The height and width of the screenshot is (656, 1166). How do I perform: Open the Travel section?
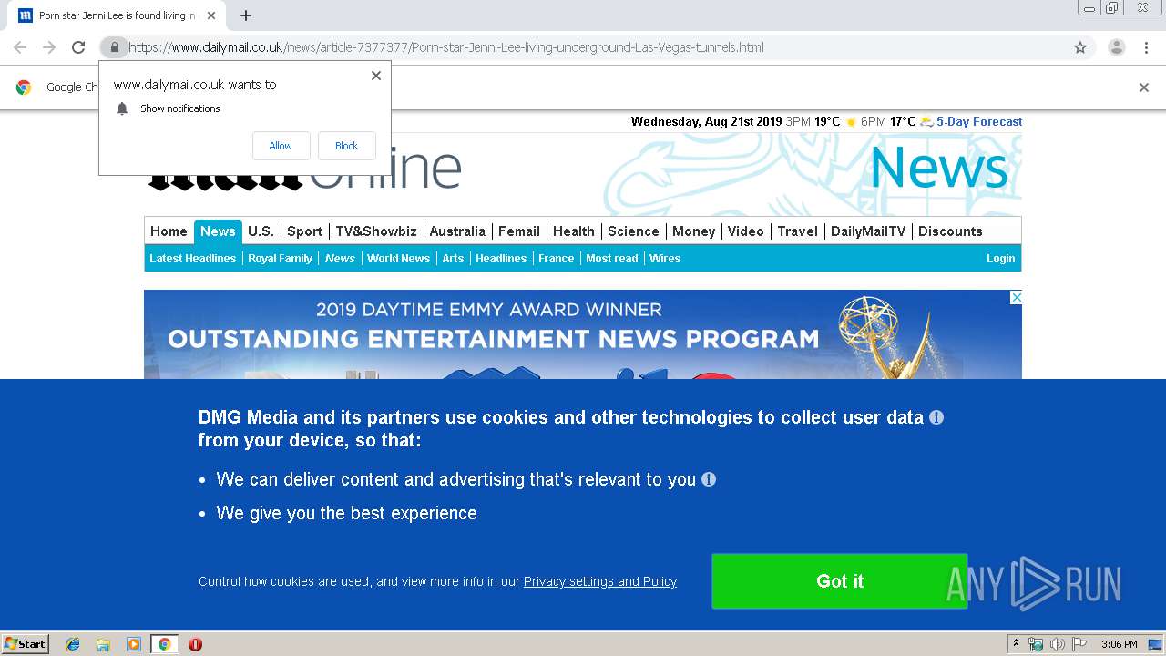point(798,231)
